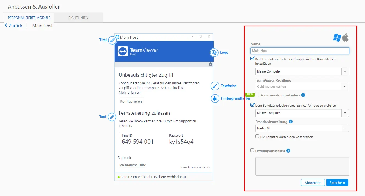Click the Logo label
365x196 pixels.
coord(224,53)
